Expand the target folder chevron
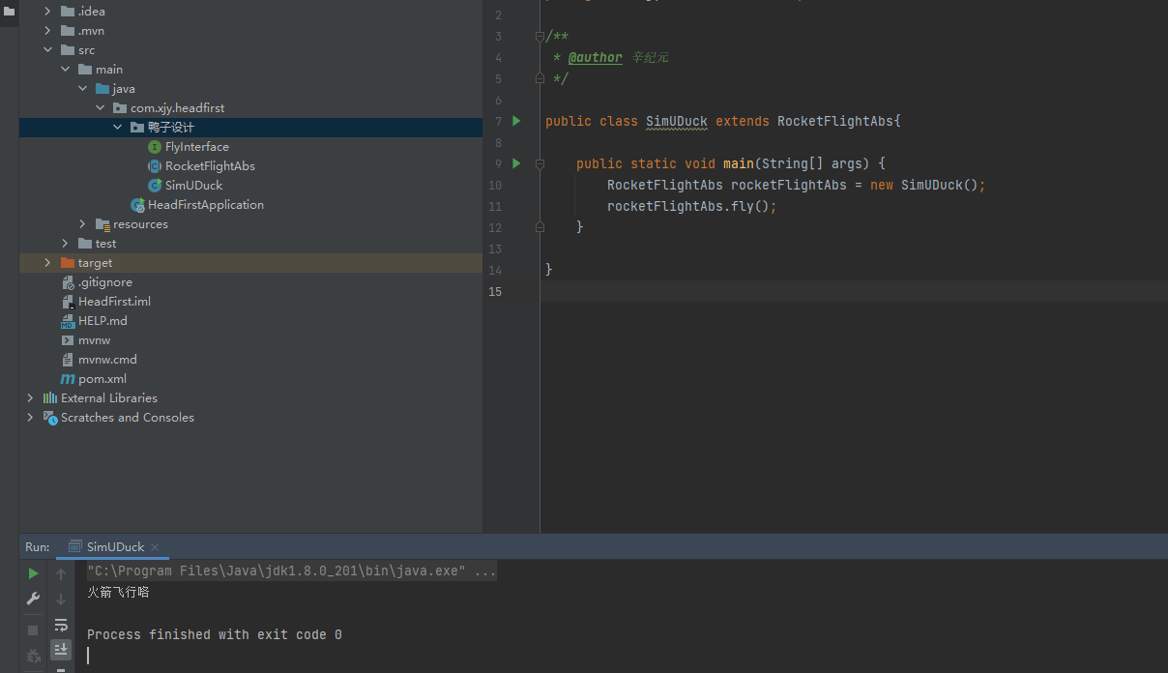This screenshot has height=673, width=1168. coord(48,263)
